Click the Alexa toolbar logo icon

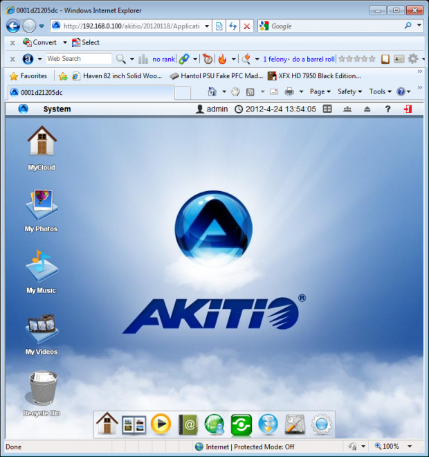click(x=28, y=59)
